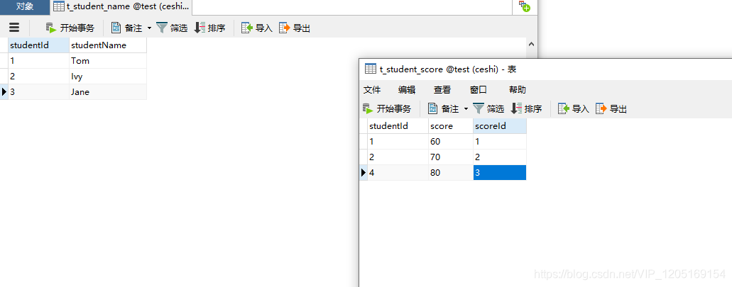Select studentId cell 2 in the score 70 row
This screenshot has height=287, width=732.
398,157
